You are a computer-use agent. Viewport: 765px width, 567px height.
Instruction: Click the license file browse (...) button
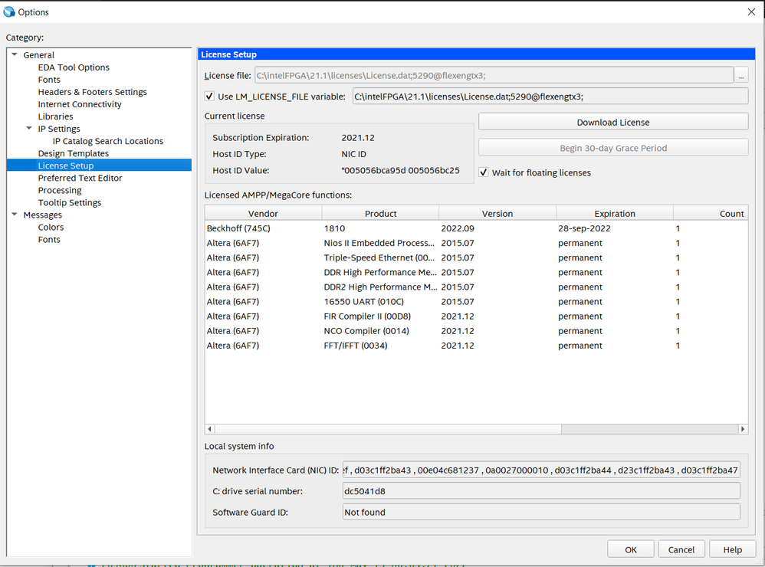[x=740, y=75]
